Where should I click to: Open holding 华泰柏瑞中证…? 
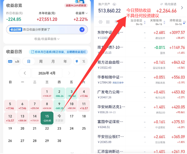point(141,79)
